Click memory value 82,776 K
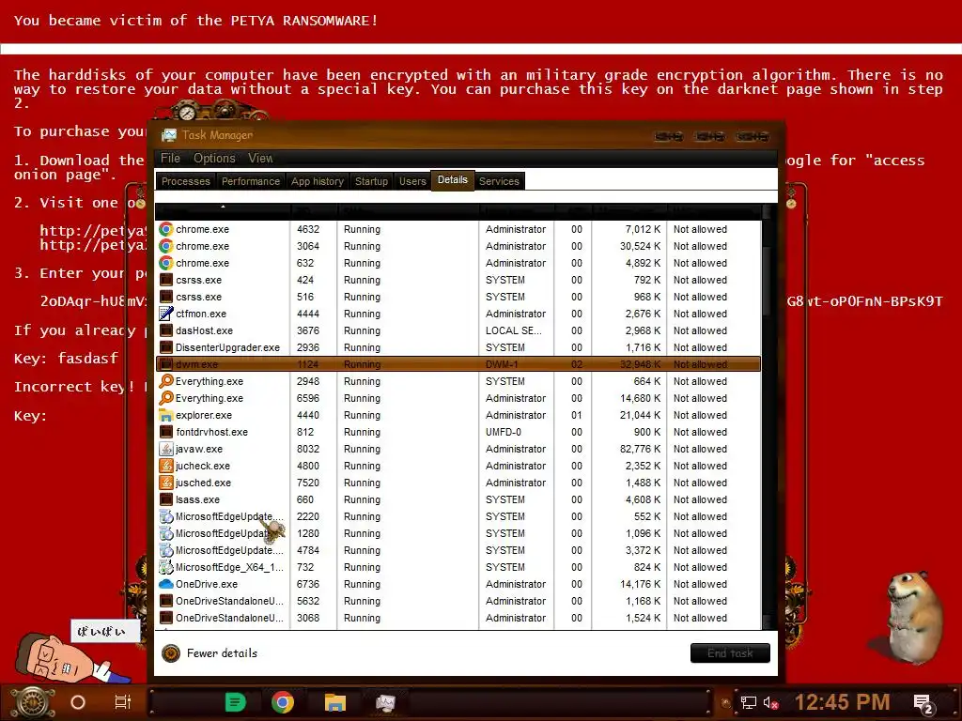Screen dimensions: 962x721 (640, 449)
